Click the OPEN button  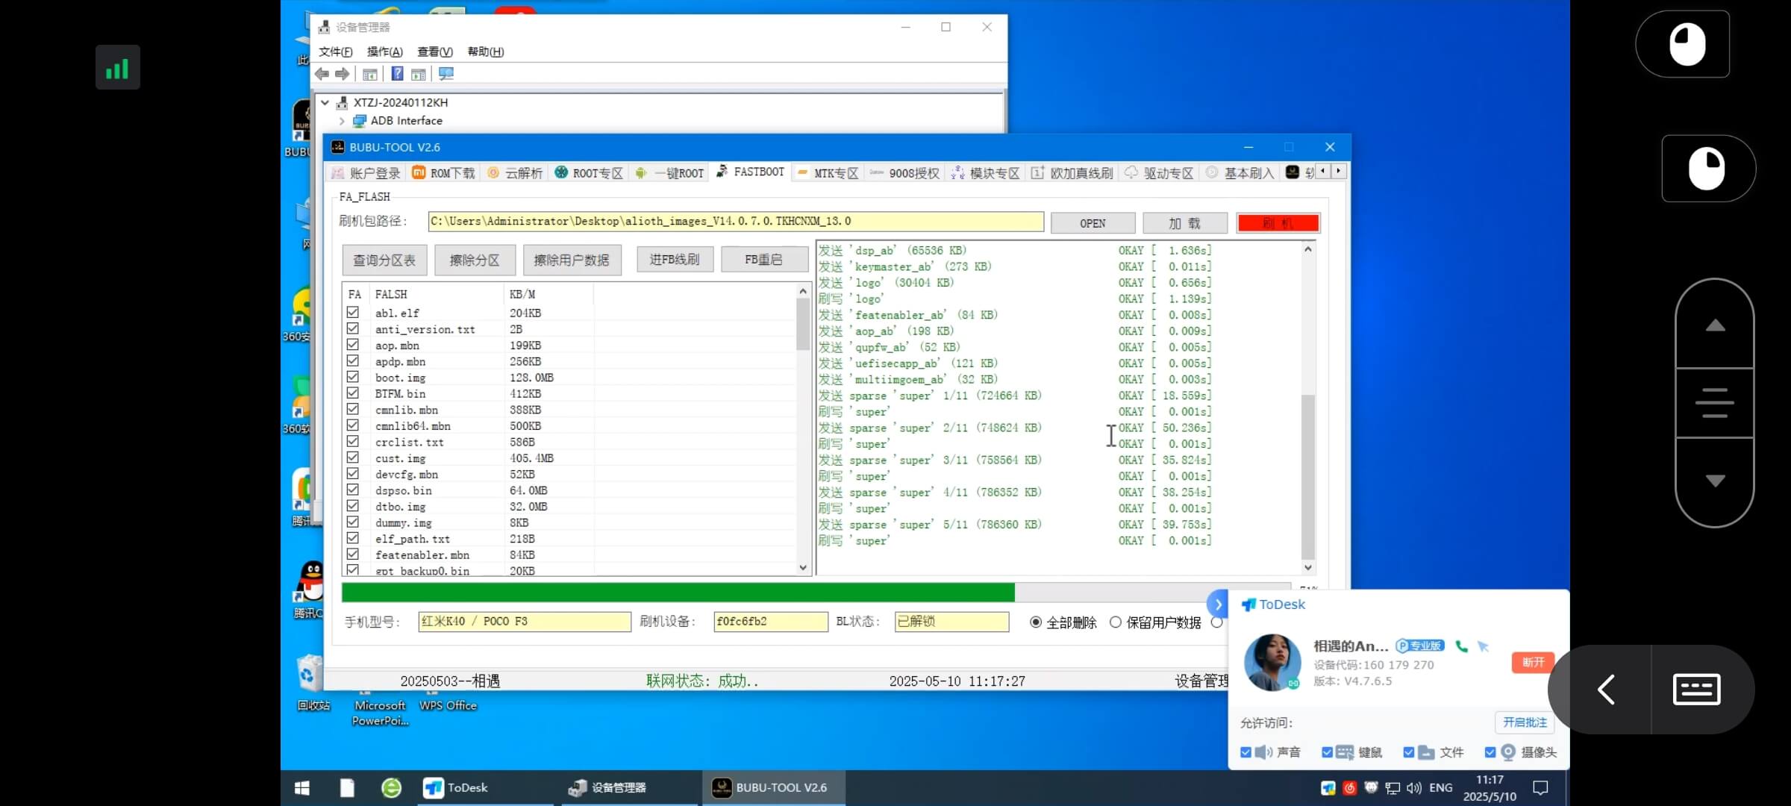click(1093, 223)
